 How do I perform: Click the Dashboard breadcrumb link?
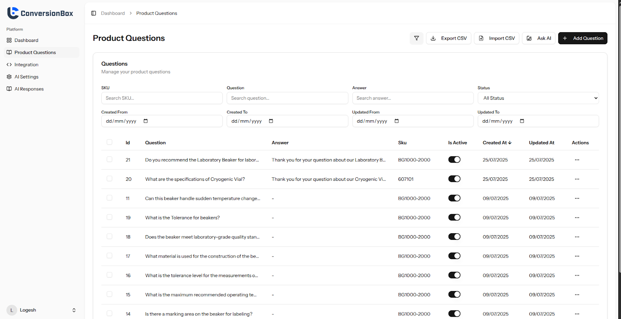(x=113, y=13)
